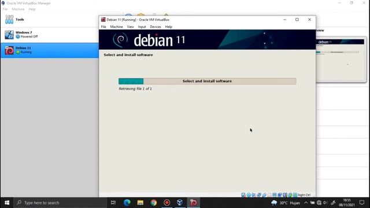Image resolution: width=370 pixels, height=208 pixels.
Task: Open Help menu in Debian VM window
Action: coord(168,27)
